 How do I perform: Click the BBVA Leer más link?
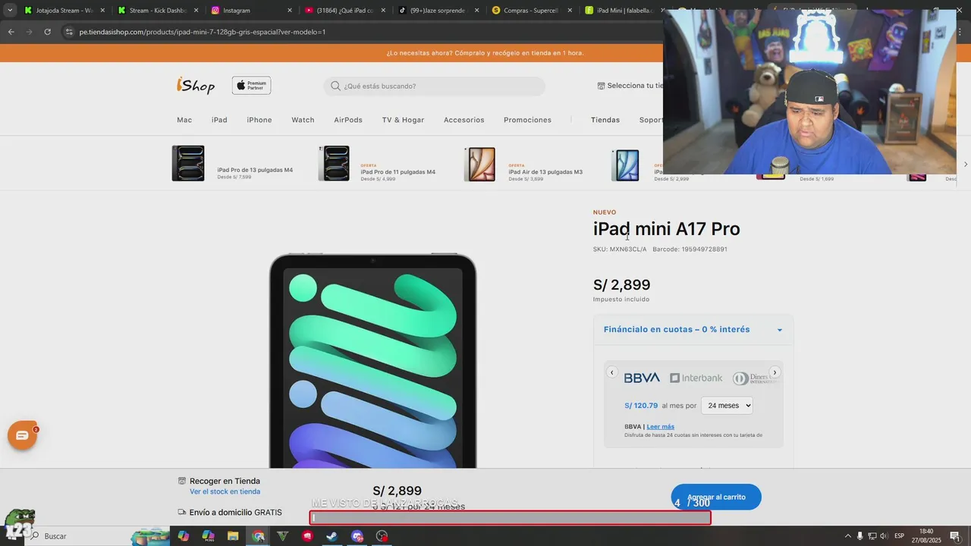(660, 426)
